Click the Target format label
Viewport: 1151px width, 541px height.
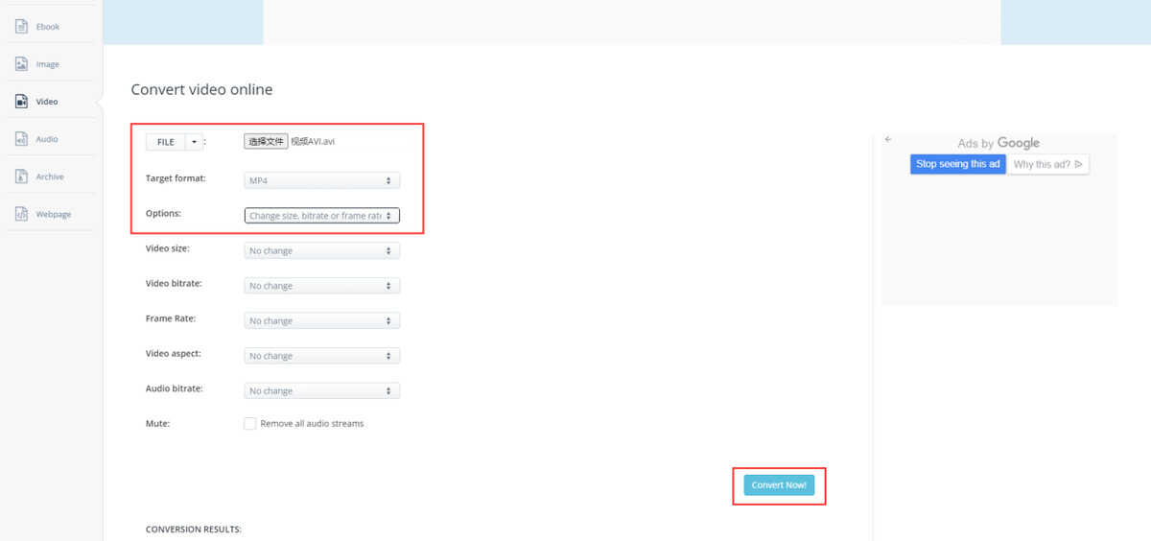[x=176, y=178]
